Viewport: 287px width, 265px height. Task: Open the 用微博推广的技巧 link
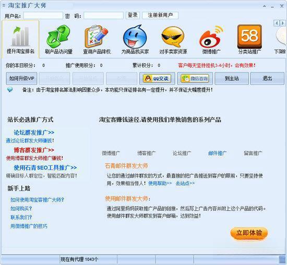coord(29,226)
